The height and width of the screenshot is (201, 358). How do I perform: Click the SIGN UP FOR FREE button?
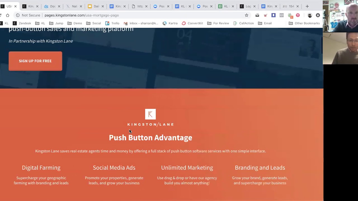click(x=35, y=61)
